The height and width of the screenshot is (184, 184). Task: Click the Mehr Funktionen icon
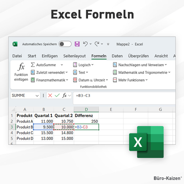tap(115, 80)
